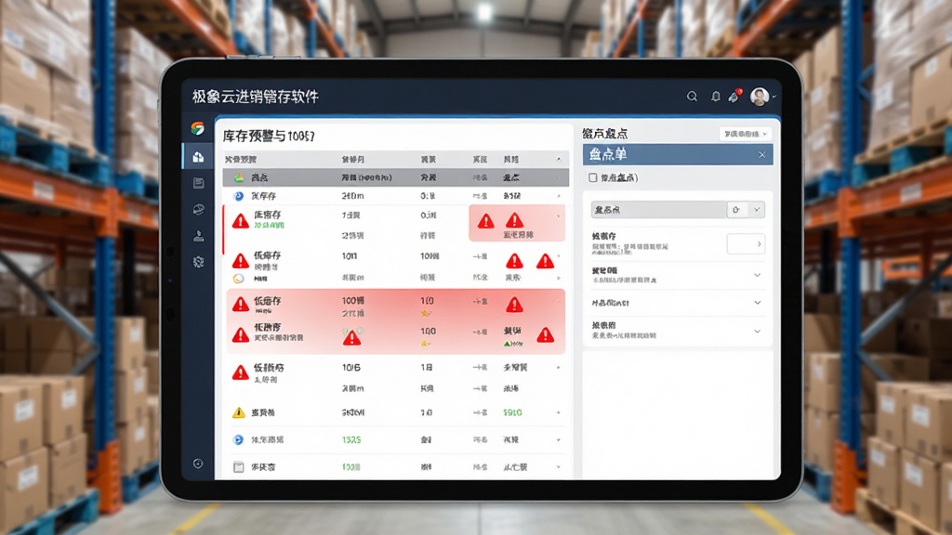
Task: Click the yellow warning triangle row icon
Action: click(x=239, y=412)
